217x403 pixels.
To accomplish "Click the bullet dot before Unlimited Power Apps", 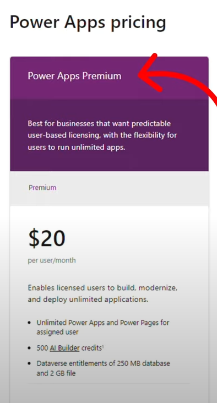I will [x=30, y=323].
